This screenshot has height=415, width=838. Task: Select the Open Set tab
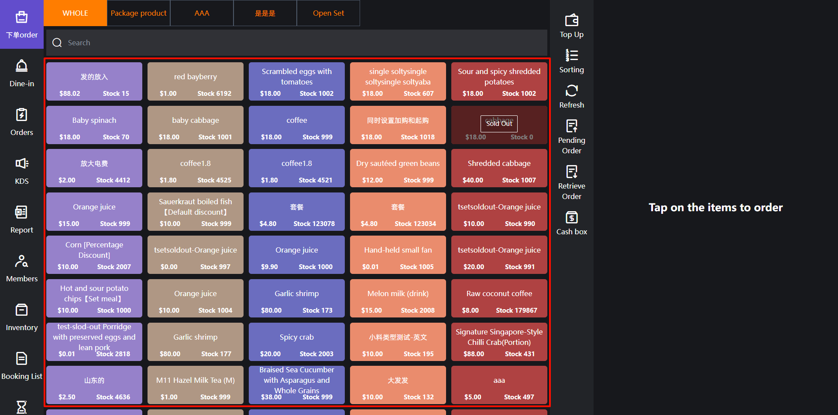point(328,13)
